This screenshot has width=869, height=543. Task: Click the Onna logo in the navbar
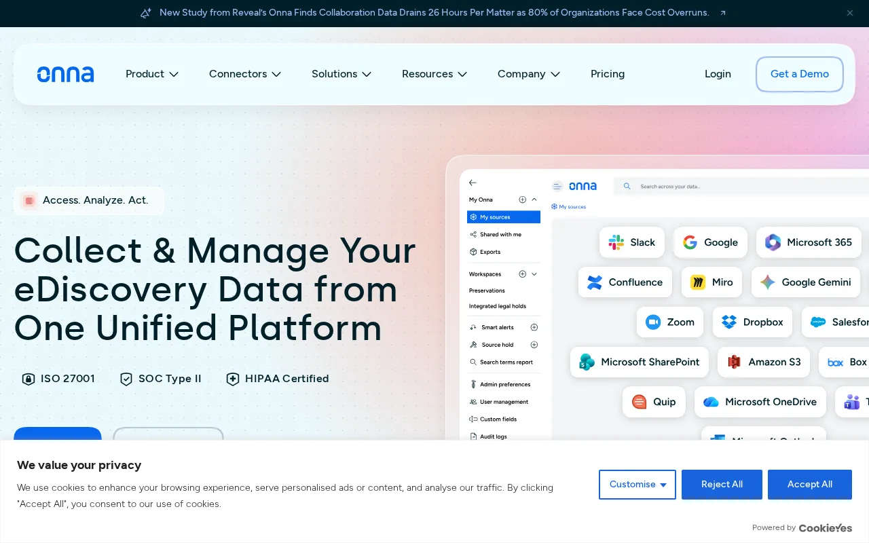(x=65, y=74)
